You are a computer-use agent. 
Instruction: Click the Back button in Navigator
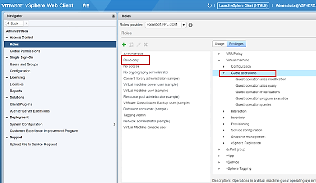coord(14,23)
